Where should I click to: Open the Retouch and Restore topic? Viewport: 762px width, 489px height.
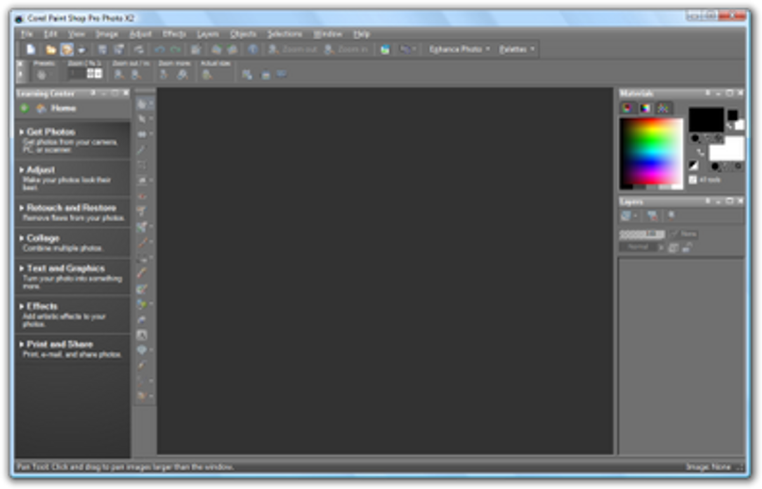pos(71,207)
